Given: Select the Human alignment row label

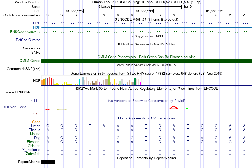Looking at the screenshot, I should pyautogui.click(x=35, y=126).
